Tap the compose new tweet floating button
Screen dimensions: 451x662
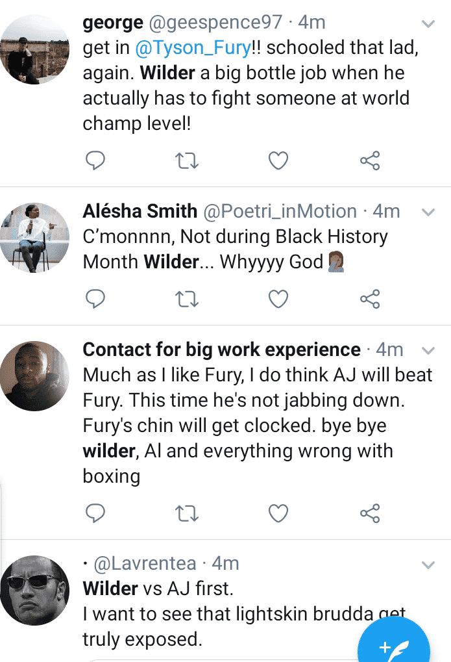(395, 644)
